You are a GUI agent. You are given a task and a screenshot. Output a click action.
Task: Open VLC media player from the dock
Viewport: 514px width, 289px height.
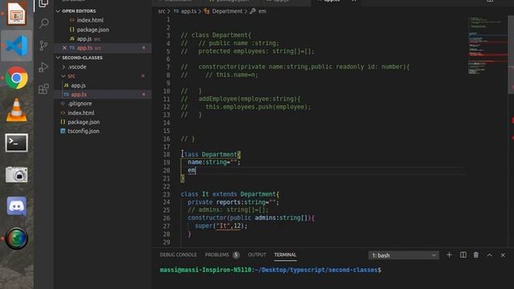[x=16, y=110]
